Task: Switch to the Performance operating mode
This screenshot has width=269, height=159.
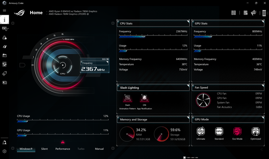Action: click(63, 149)
